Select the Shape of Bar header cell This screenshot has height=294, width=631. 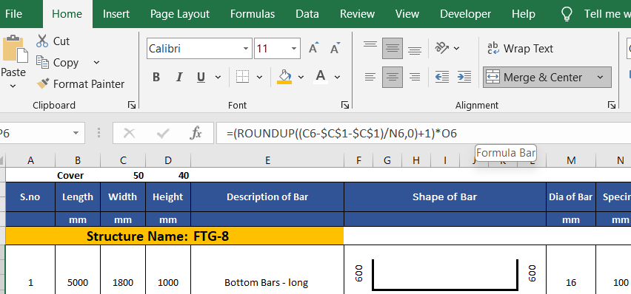click(x=445, y=196)
